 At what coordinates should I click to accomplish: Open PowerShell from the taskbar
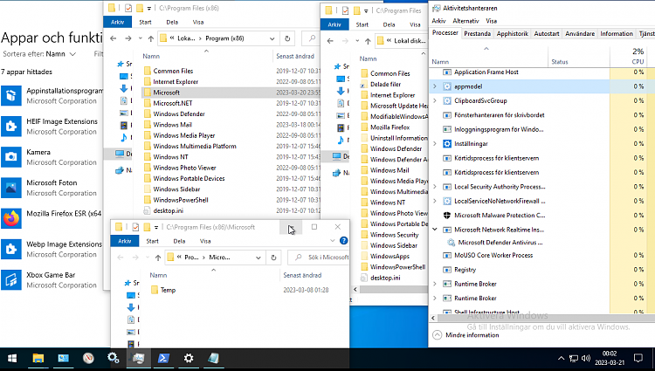click(x=163, y=358)
